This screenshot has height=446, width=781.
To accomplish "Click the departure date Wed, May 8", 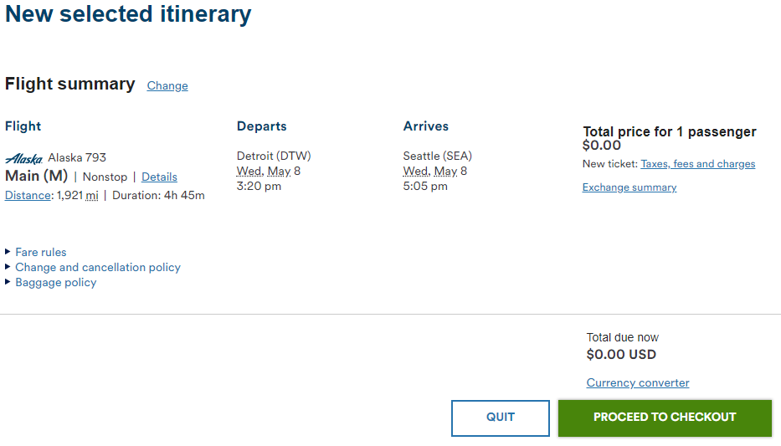I will coord(269,172).
